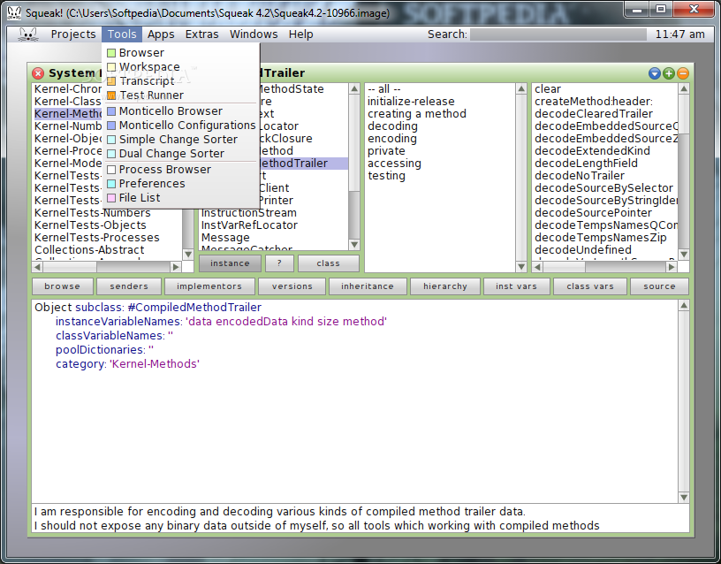Toggle the class comment '?' button
The height and width of the screenshot is (564, 721).
pos(279,263)
